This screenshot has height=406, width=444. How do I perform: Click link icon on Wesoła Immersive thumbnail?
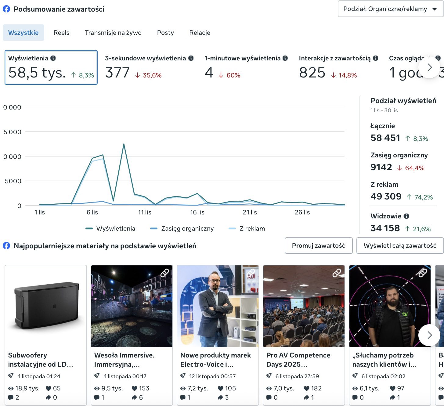pyautogui.click(x=165, y=273)
